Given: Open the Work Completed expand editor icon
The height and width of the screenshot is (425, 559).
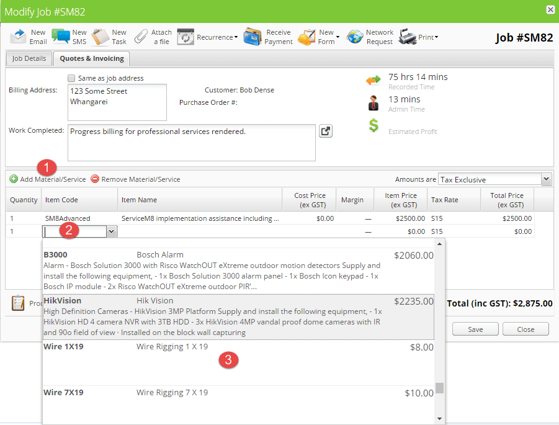Looking at the screenshot, I should [326, 131].
